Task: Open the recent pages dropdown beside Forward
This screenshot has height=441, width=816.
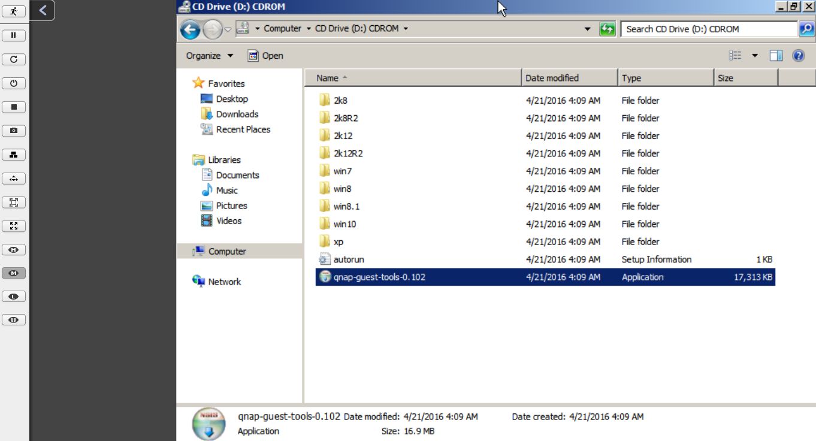Action: pos(228,29)
